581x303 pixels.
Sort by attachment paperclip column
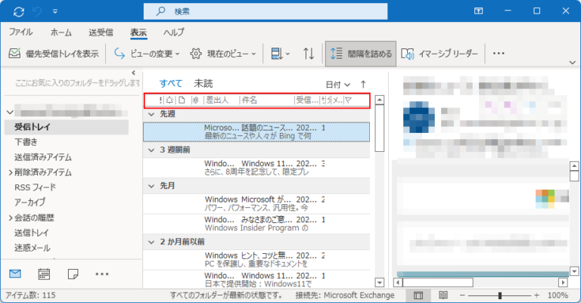pyautogui.click(x=195, y=100)
